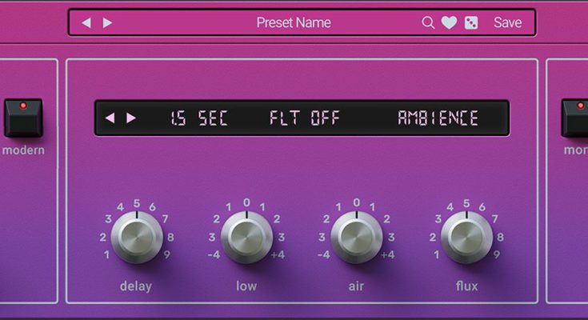Go to next preset in top bar

click(108, 23)
